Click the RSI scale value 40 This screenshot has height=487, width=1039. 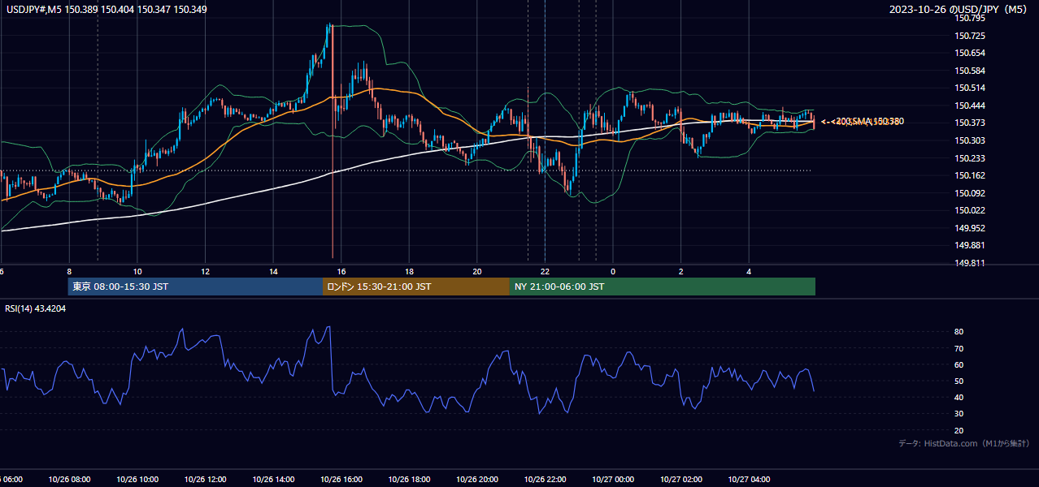(x=959, y=397)
